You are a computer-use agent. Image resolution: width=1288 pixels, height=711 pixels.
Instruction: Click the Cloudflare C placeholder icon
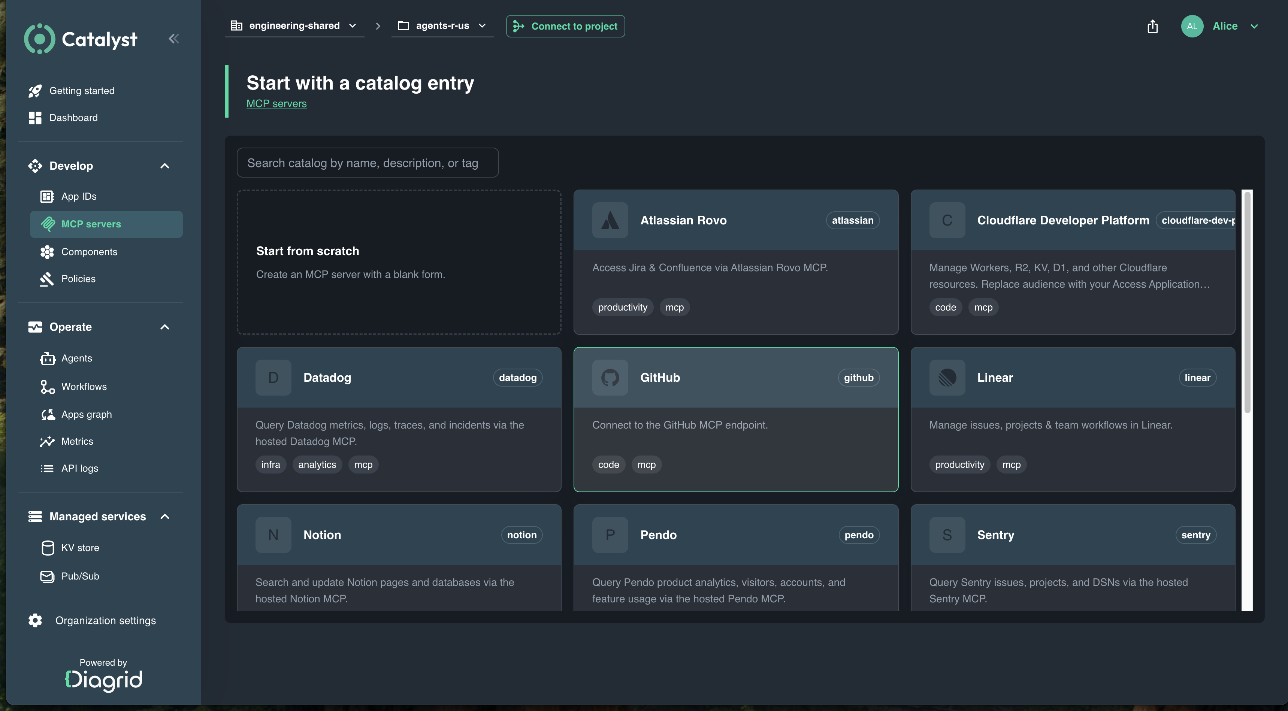pos(947,220)
